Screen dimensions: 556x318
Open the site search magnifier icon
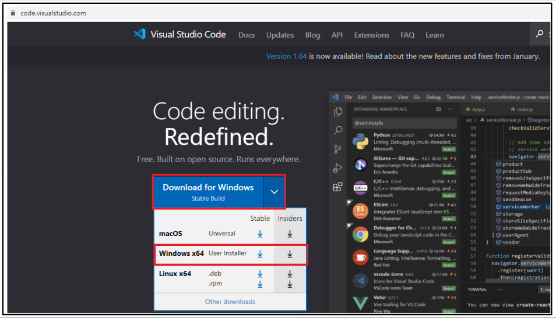pyautogui.click(x=539, y=34)
